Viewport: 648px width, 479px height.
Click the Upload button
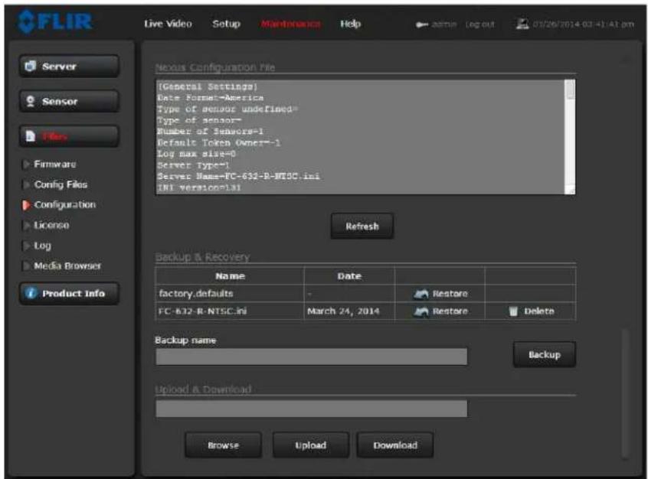(x=311, y=445)
